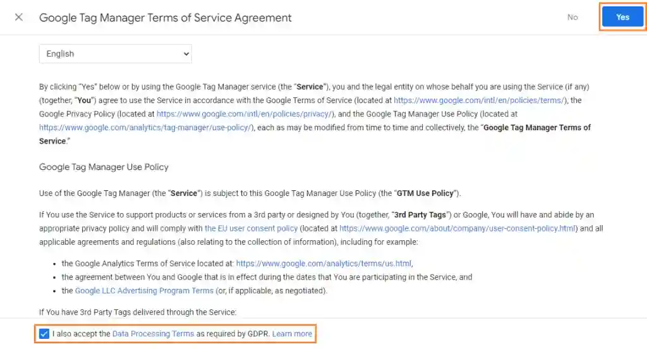Click the Learn more link

[x=292, y=334]
